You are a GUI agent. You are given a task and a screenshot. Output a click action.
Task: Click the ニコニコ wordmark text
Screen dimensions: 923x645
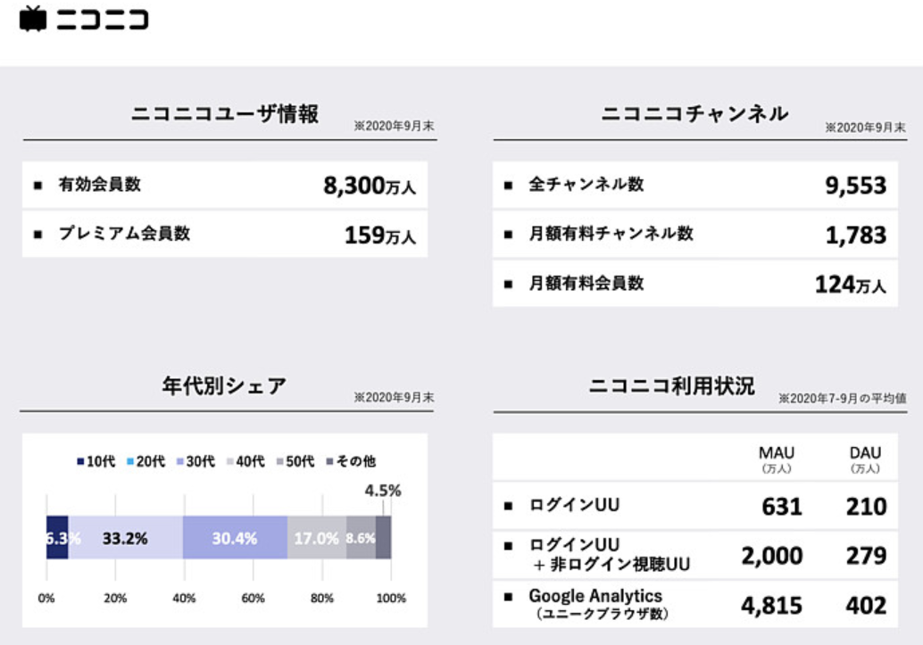(103, 20)
